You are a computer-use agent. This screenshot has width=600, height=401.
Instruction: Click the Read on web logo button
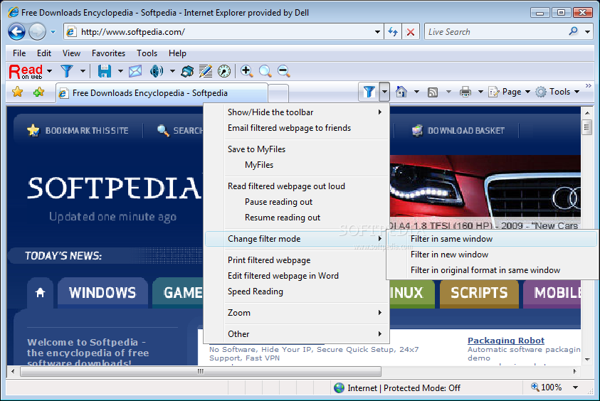(x=26, y=71)
